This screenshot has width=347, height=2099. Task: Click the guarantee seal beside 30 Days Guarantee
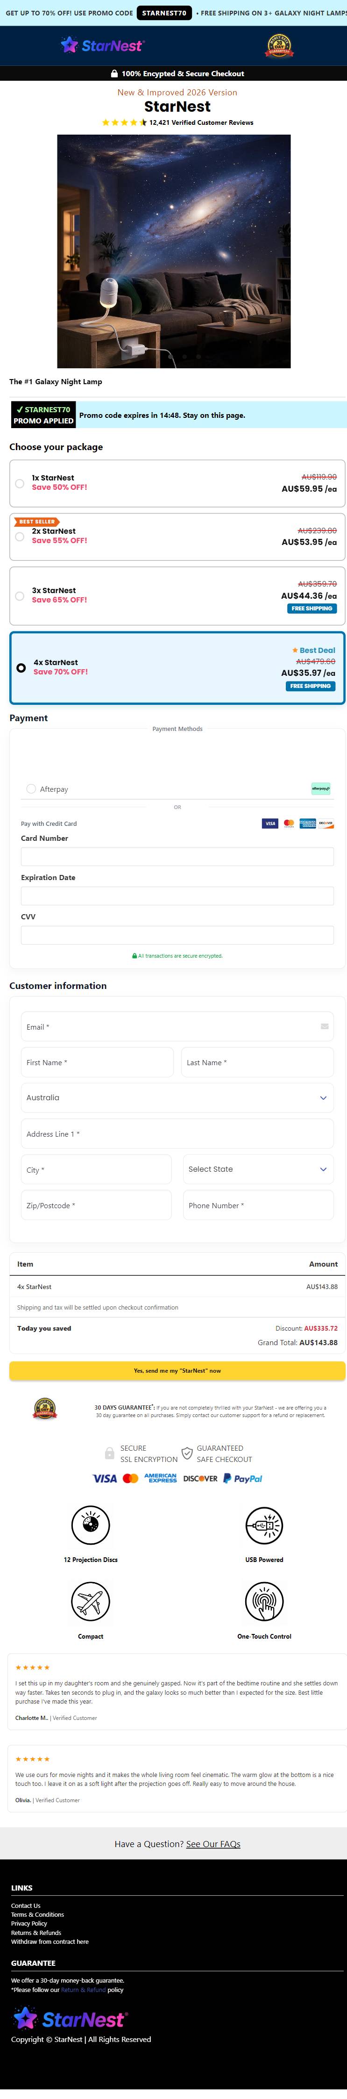pos(45,1409)
